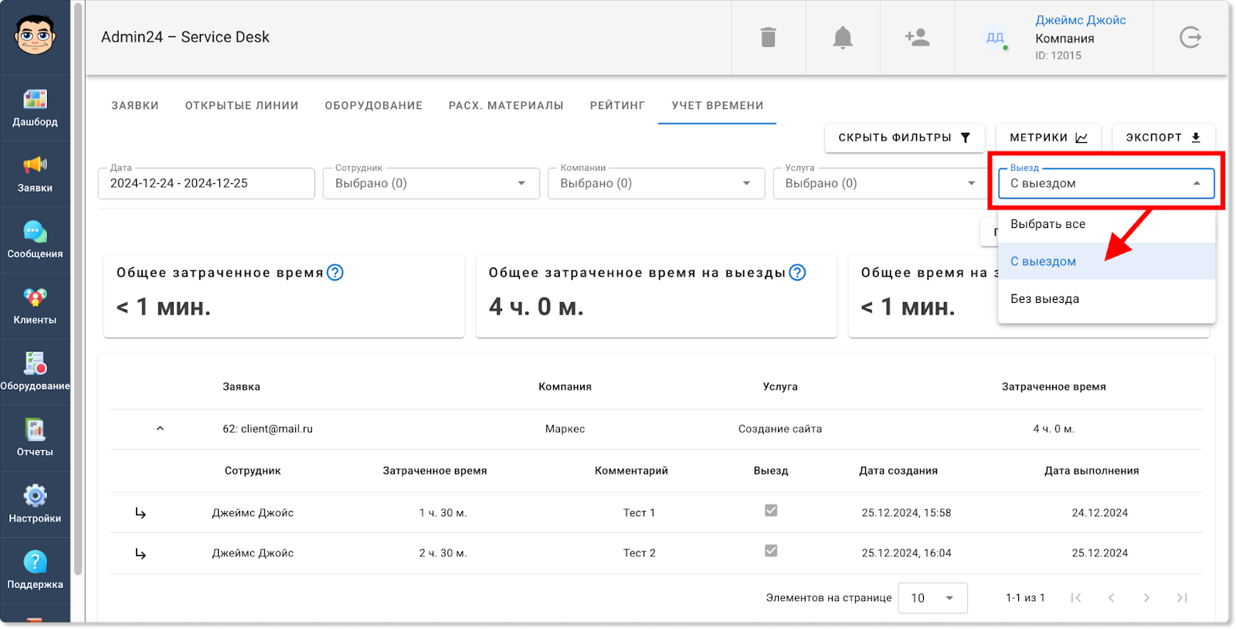The width and height of the screenshot is (1236, 629).
Task: Toggle Выезд checkbox in Тест 2 row
Action: pyautogui.click(x=771, y=551)
